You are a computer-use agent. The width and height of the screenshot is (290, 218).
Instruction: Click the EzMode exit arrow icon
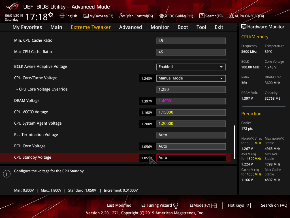214,206
